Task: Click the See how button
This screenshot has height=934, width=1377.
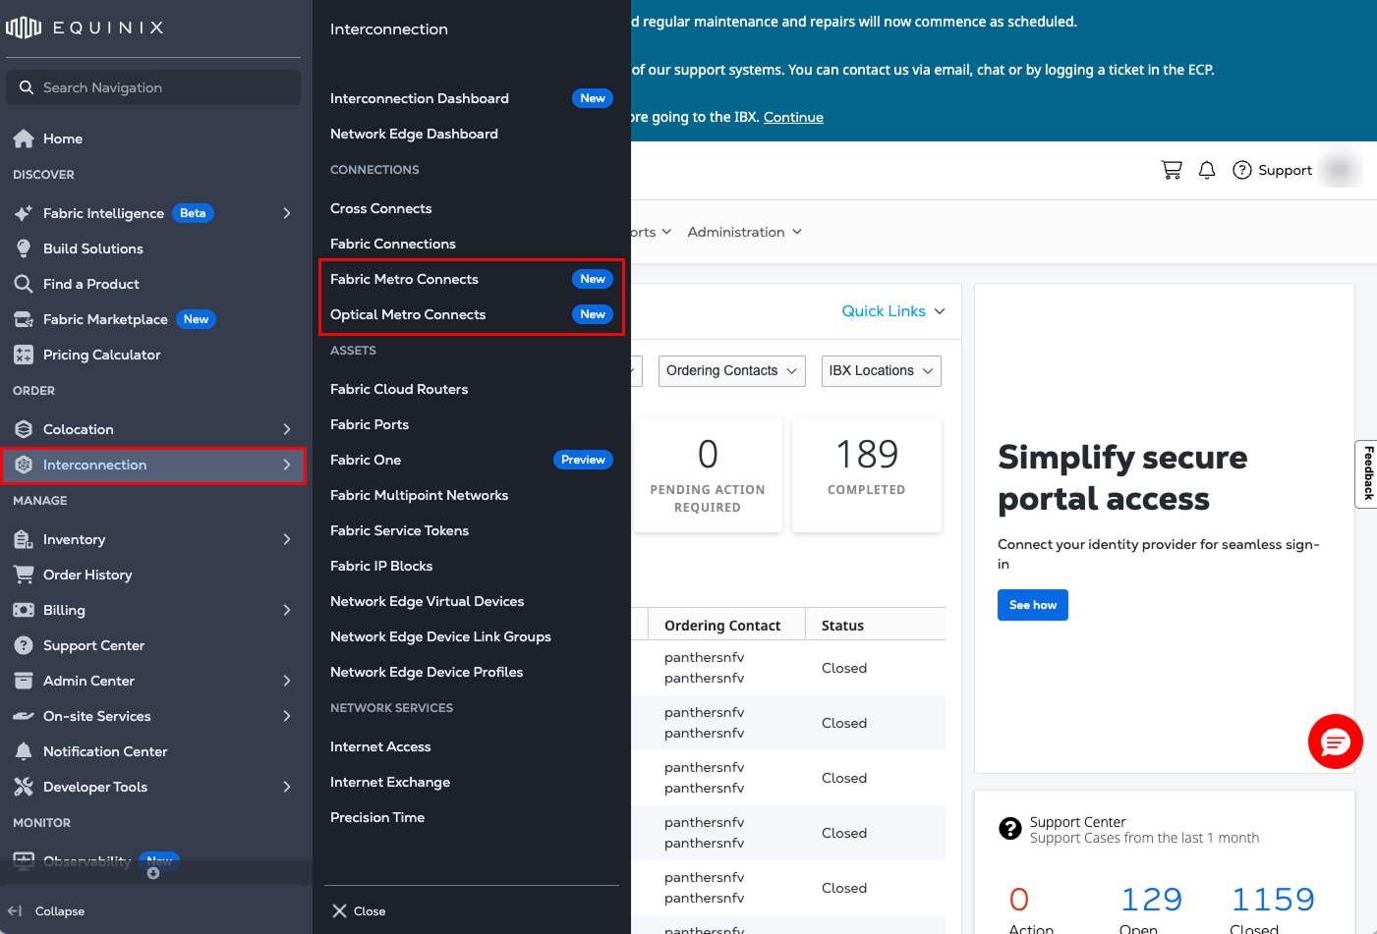Action: 1032,605
